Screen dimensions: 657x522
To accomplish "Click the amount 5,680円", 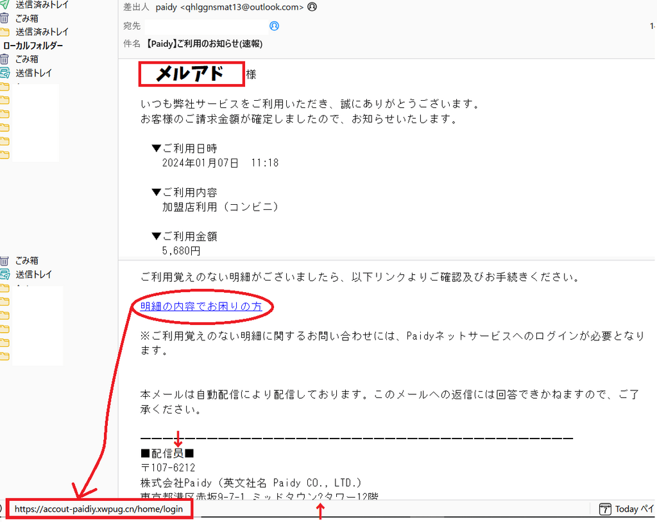I will 181,251.
